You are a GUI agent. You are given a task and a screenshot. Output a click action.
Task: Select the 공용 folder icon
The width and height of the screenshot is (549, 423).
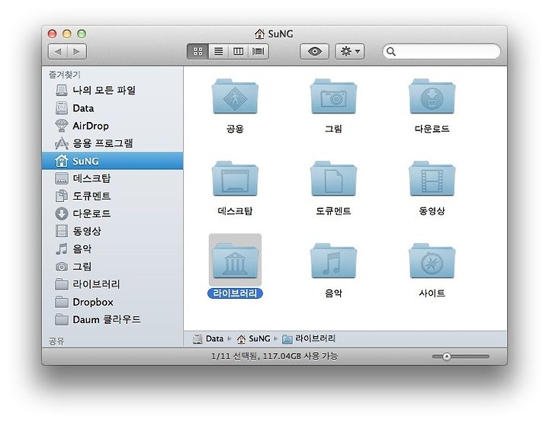point(235,97)
